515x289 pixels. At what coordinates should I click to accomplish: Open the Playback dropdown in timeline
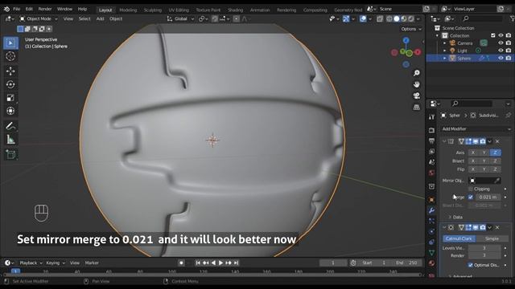(x=31, y=263)
